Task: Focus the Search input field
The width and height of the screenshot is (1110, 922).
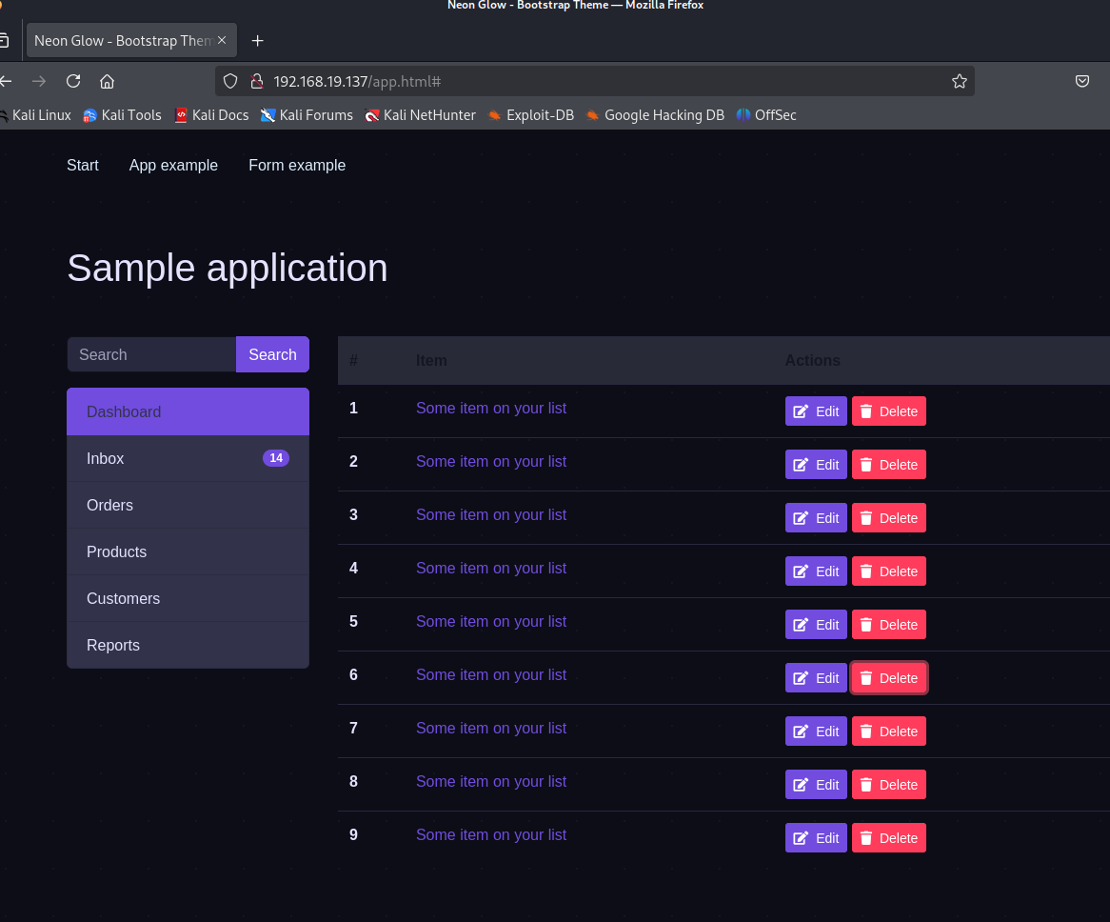Action: 151,354
